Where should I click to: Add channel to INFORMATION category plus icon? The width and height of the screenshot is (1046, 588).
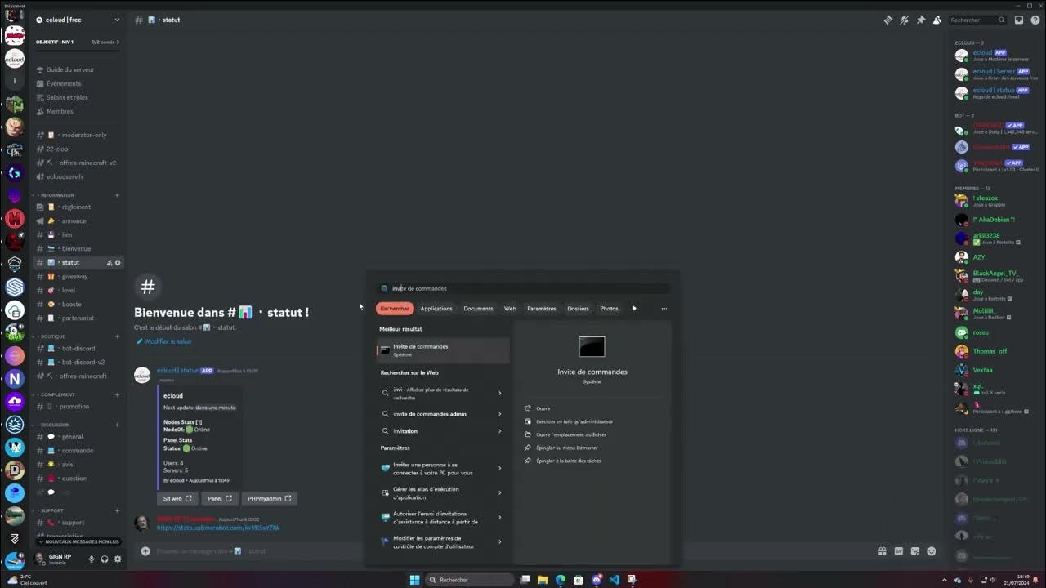(117, 195)
